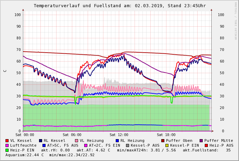Select the green Heiz-P EIN legend swatch
Image resolution: width=239 pixels, height=161 pixels.
[x=7, y=150]
